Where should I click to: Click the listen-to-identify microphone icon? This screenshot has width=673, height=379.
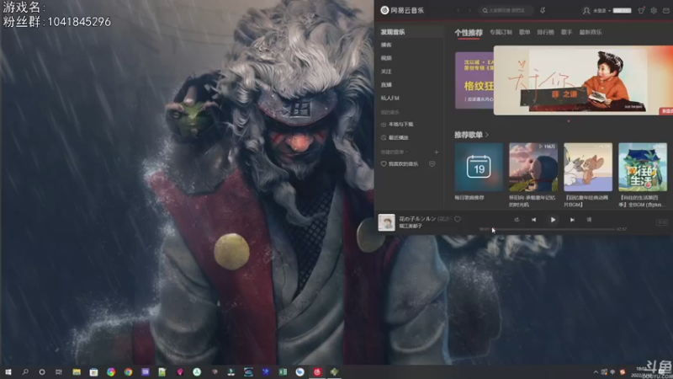pyautogui.click(x=543, y=10)
